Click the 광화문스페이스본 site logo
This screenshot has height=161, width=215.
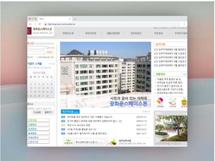(41, 31)
